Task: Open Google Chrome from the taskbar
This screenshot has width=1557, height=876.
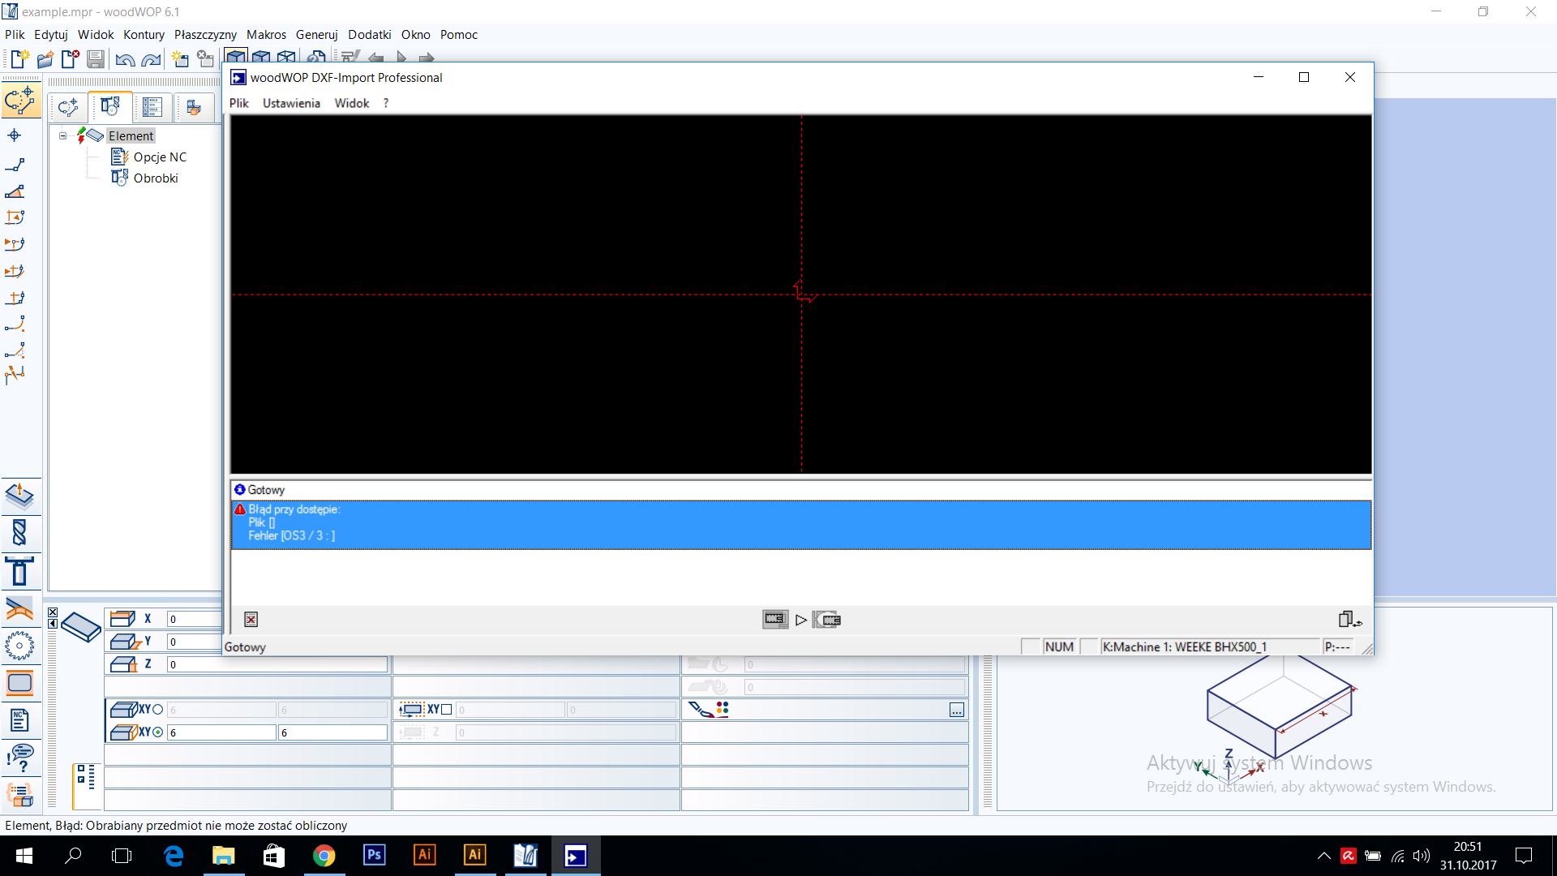Action: point(324,856)
